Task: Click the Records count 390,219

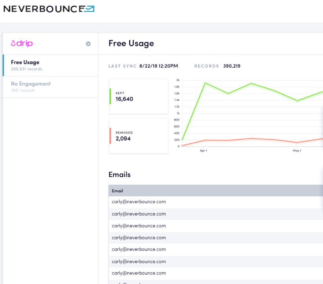Action: 232,66
